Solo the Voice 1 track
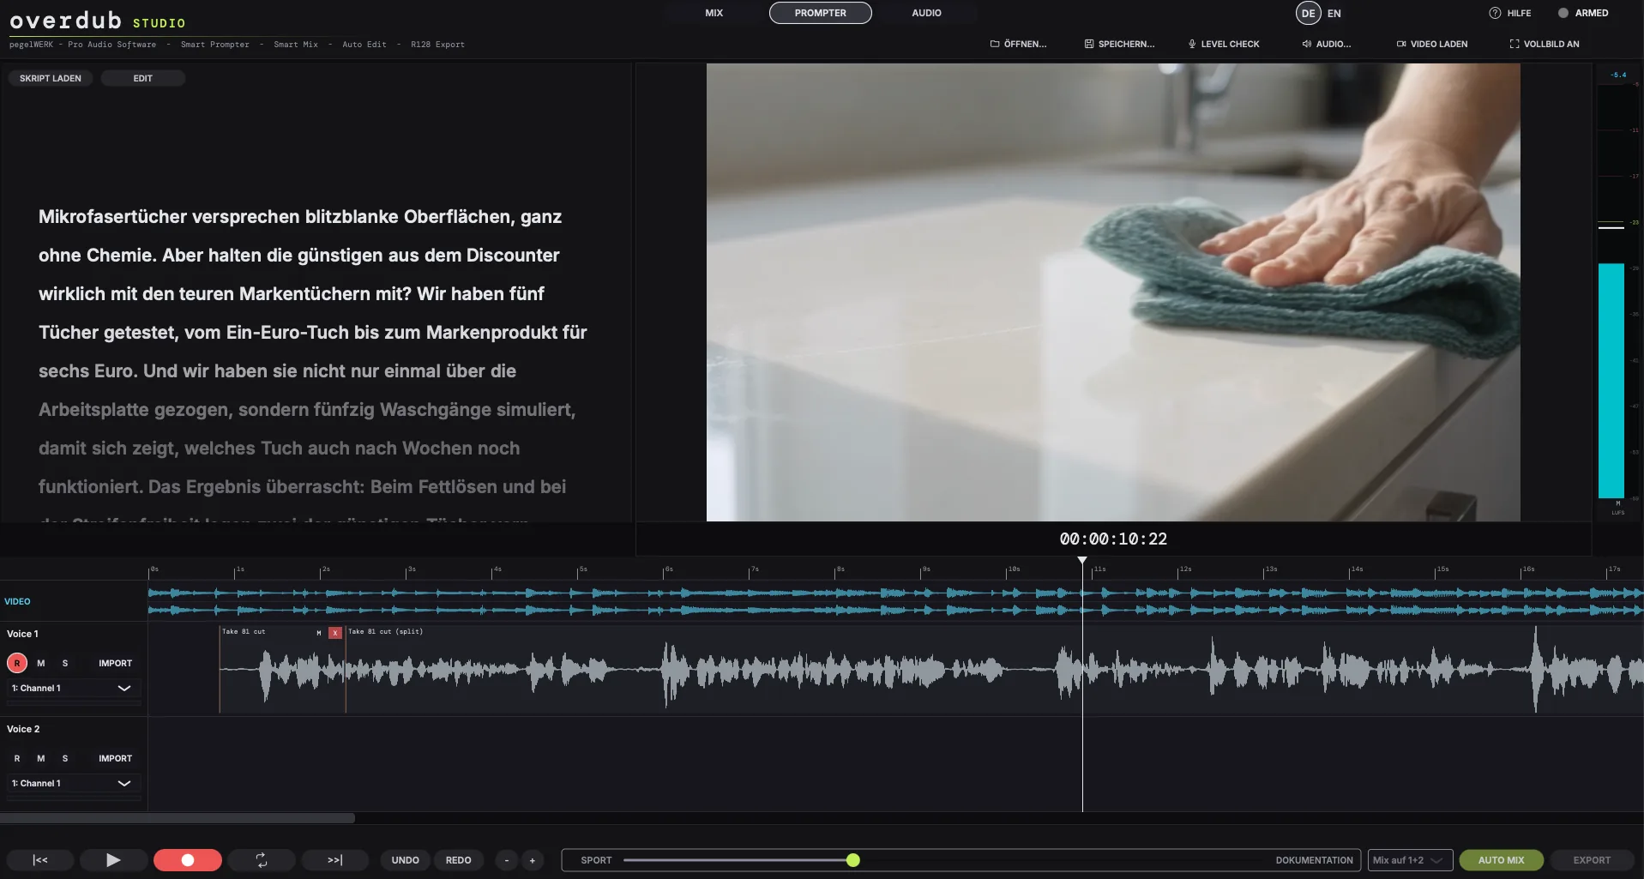 (x=65, y=663)
